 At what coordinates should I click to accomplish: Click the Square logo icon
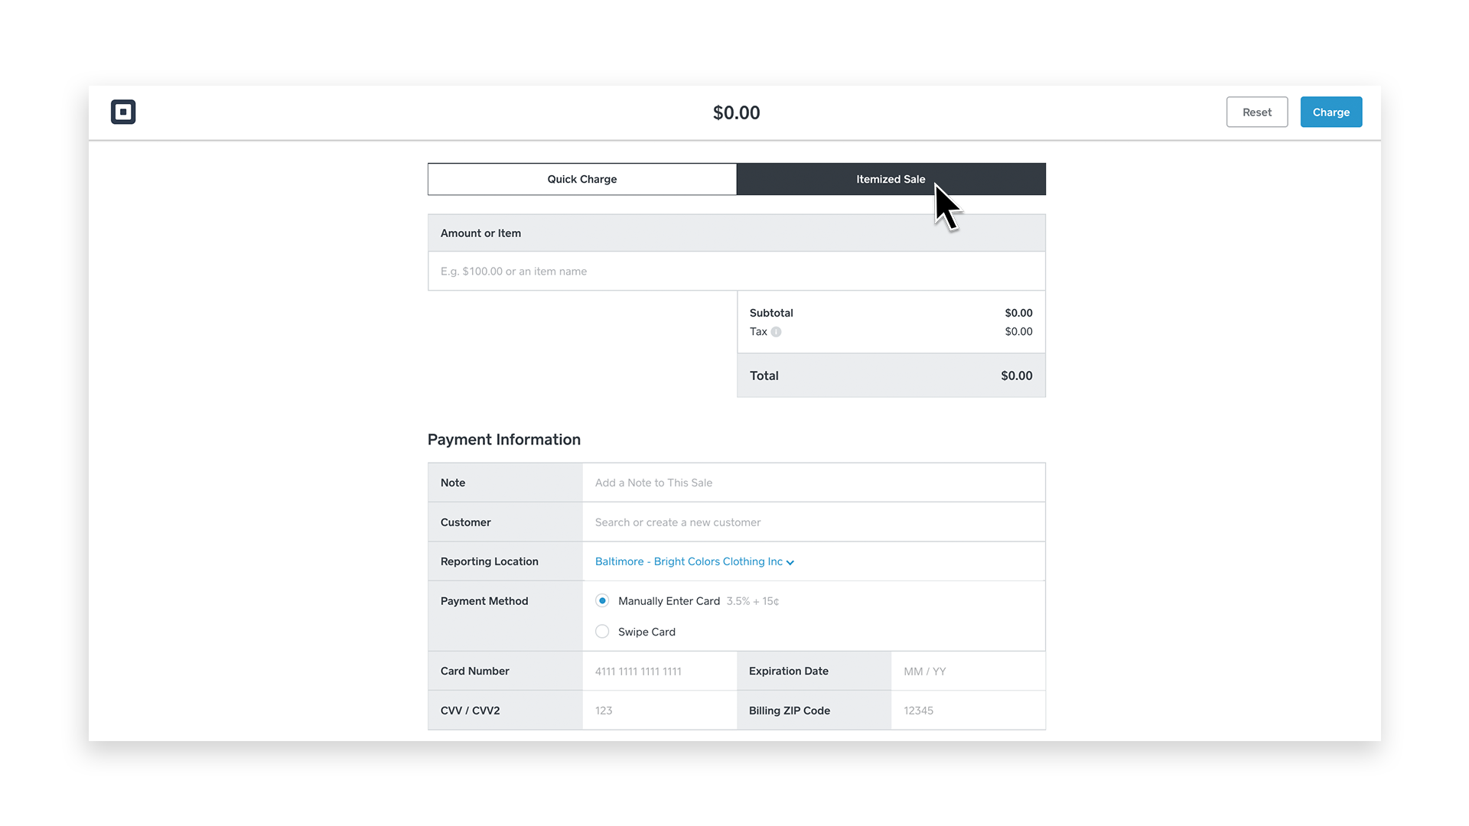point(123,112)
